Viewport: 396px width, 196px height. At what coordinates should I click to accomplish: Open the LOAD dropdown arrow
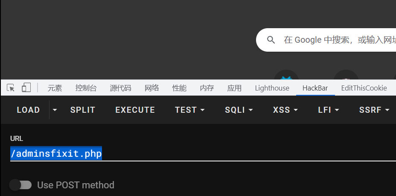coord(55,110)
